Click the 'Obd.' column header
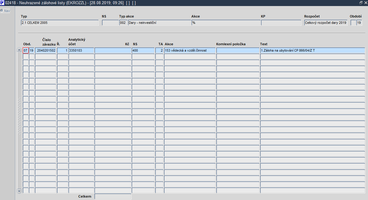 [x=27, y=44]
